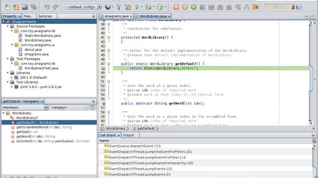The image size is (318, 178).
Task: Collapse the Test Packages node
Action: pos(8,59)
